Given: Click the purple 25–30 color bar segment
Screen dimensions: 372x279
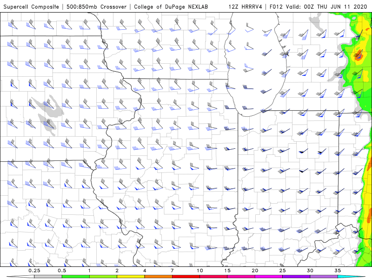Looking at the screenshot, I should pos(296,277).
